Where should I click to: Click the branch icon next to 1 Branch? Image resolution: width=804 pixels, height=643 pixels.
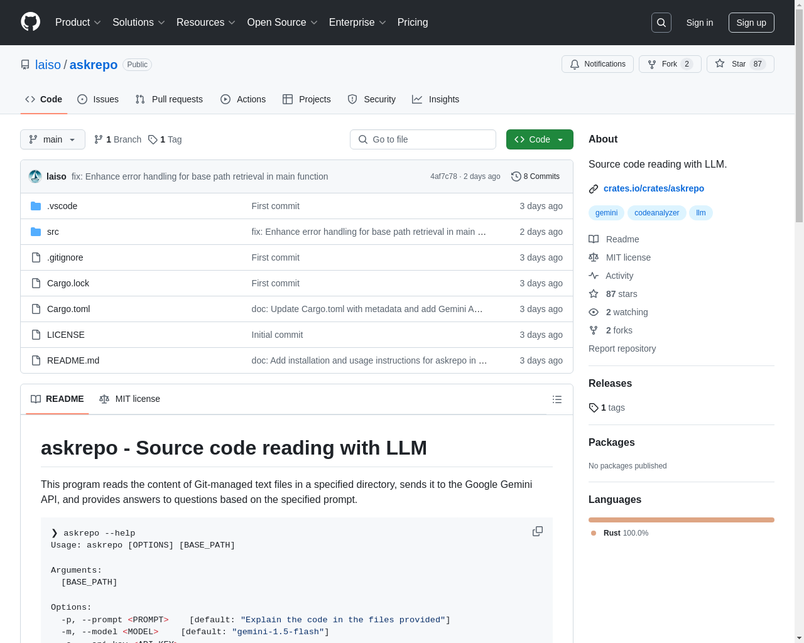(99, 139)
